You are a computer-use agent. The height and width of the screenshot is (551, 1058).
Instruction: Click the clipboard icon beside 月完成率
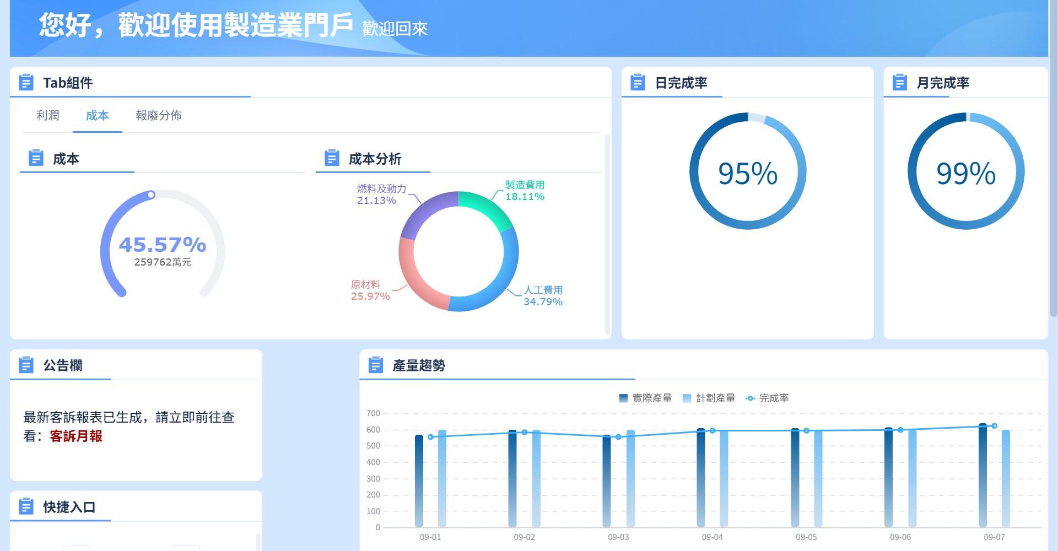899,83
